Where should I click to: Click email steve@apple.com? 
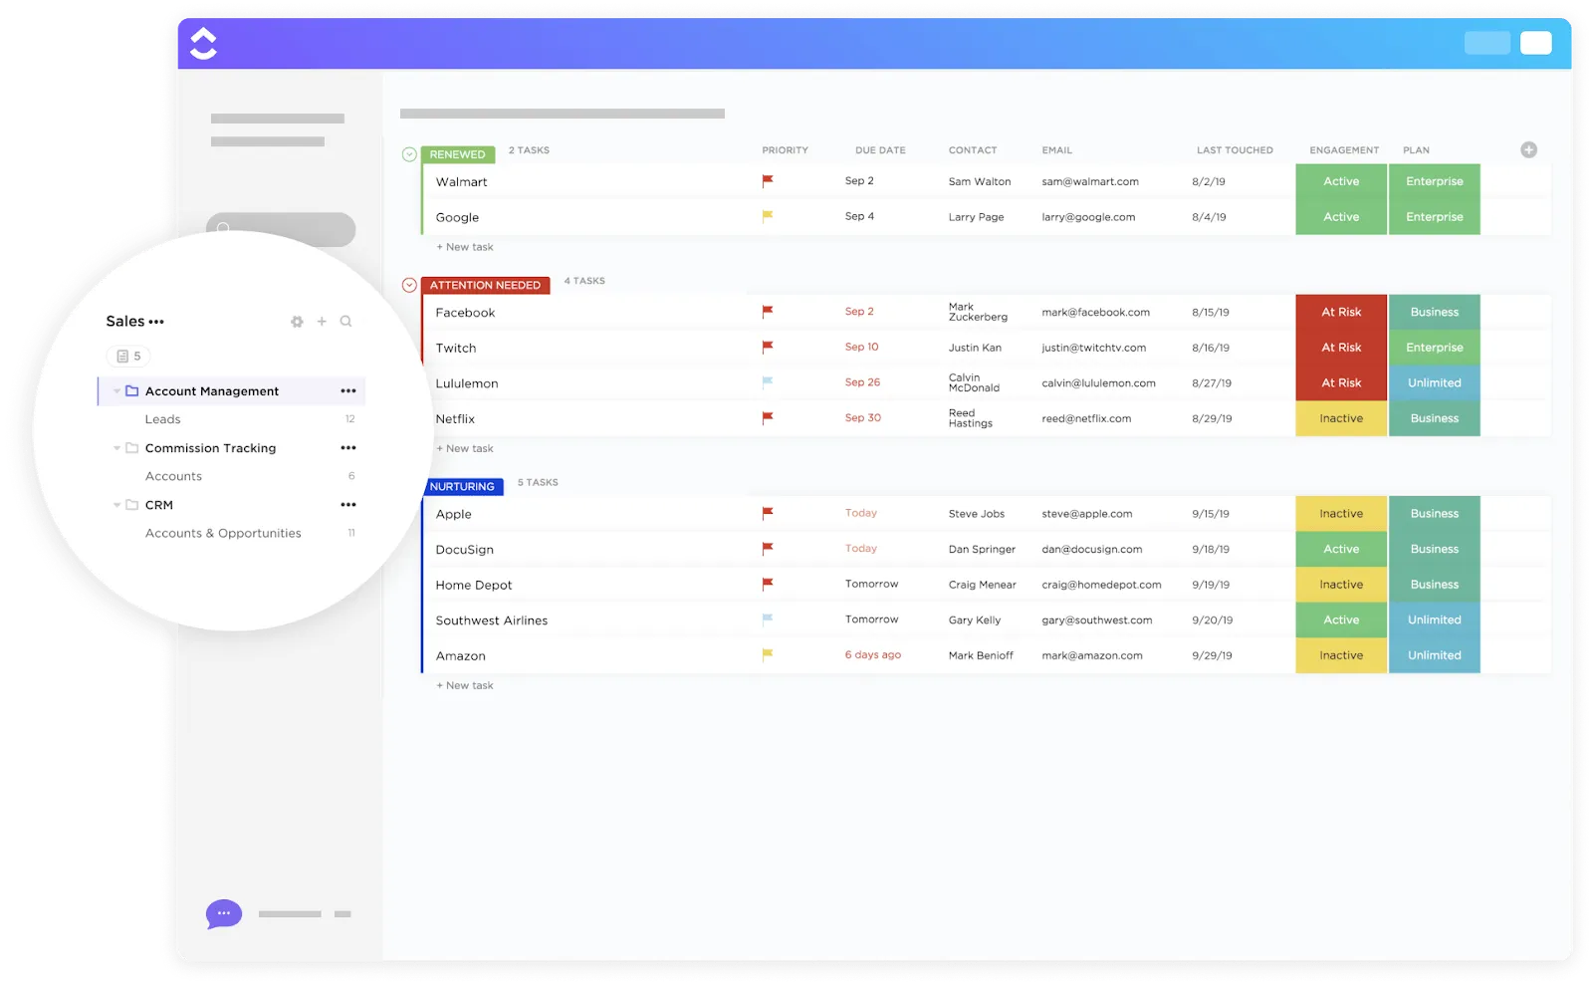tap(1087, 514)
